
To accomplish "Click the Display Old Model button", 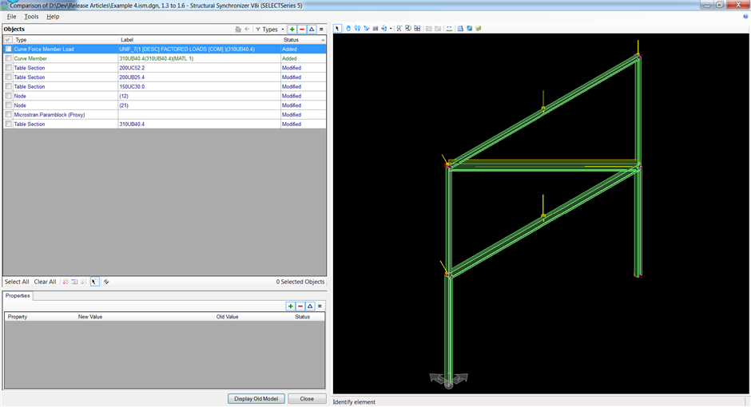I will pos(256,398).
